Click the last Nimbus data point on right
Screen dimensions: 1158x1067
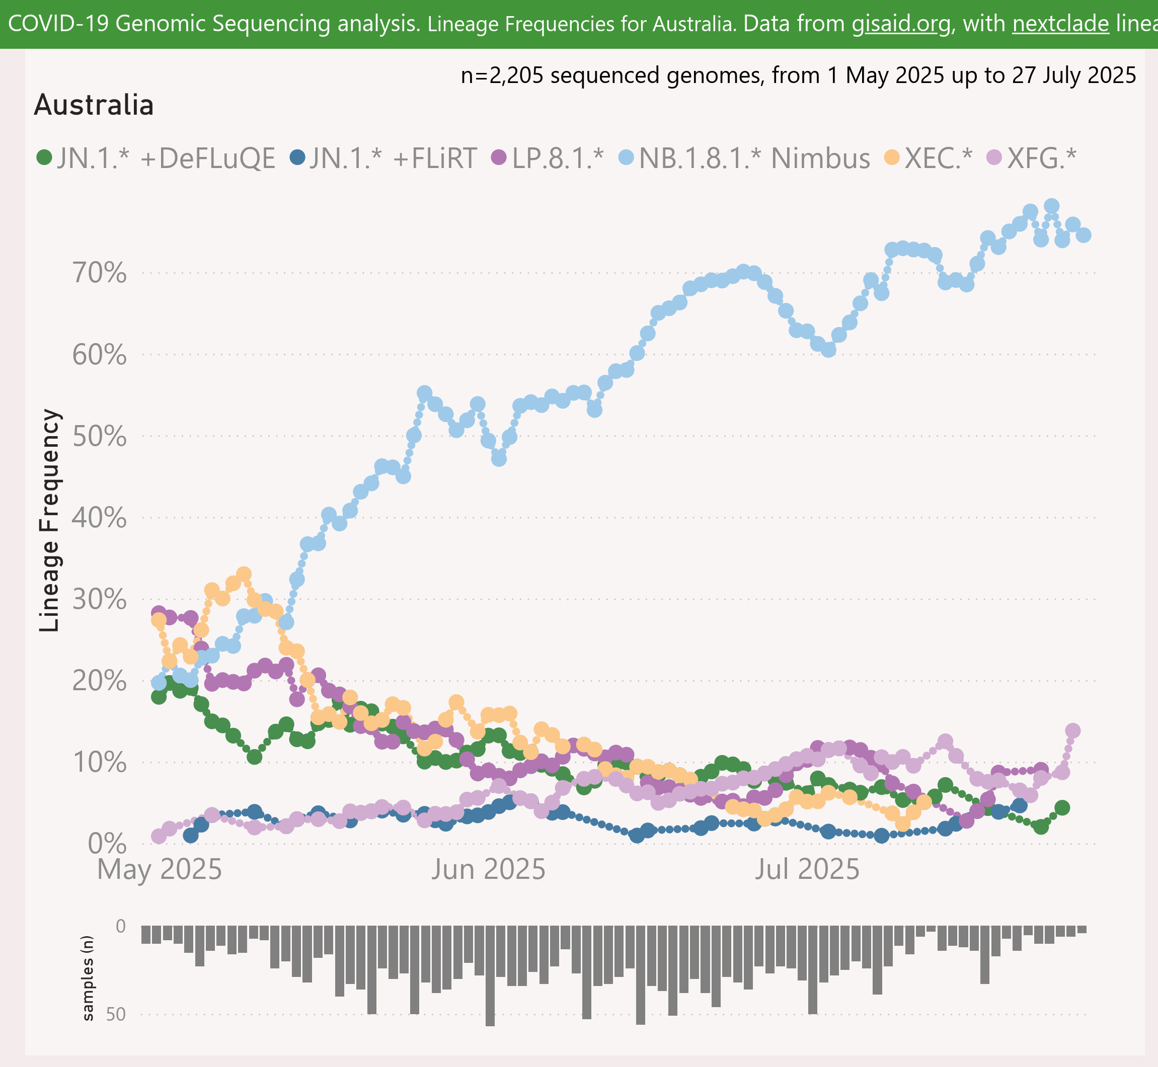click(1084, 235)
